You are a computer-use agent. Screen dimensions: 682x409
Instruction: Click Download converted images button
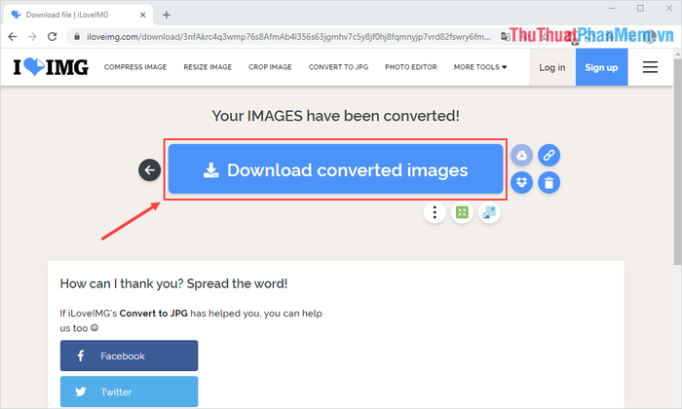click(x=336, y=170)
